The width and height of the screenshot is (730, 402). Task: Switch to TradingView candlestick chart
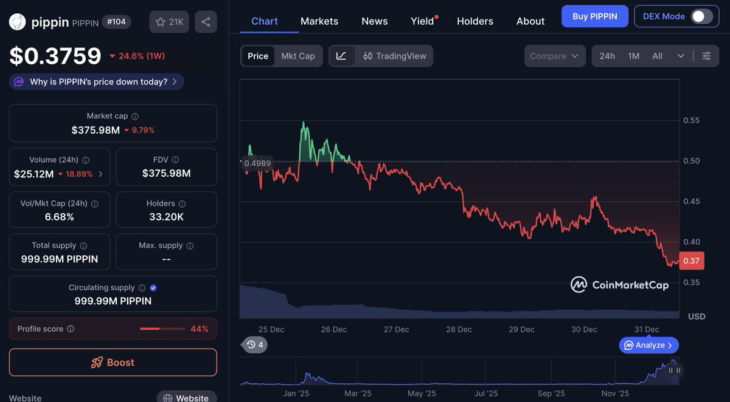(394, 56)
